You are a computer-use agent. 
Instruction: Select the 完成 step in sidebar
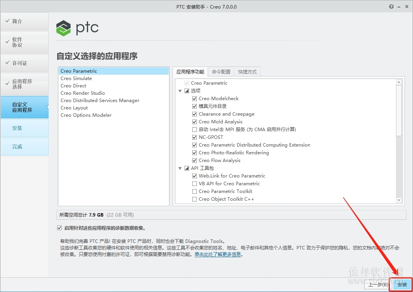point(24,147)
